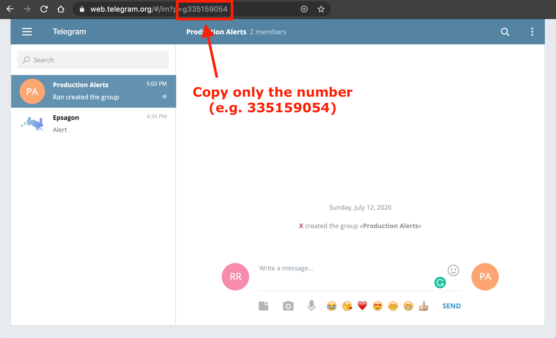This screenshot has height=338, width=556.
Task: Search in chat using the header magnifier icon
Action: [505, 32]
